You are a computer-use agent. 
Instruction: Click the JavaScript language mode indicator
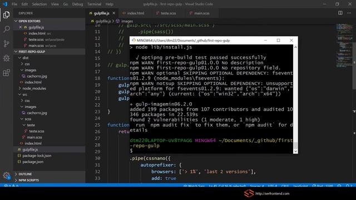point(300,186)
